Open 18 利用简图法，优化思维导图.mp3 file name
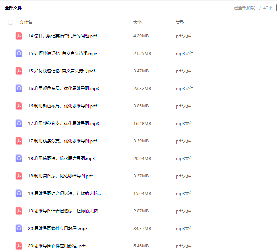Image resolution: width=277 pixels, height=252 pixels. [x=61, y=158]
